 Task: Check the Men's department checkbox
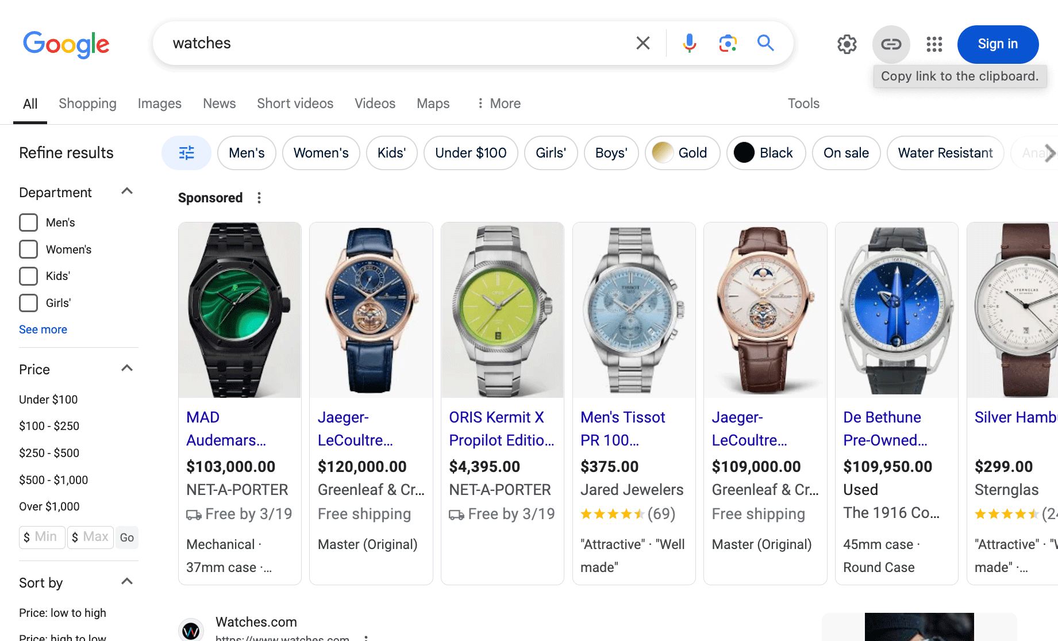(x=29, y=222)
